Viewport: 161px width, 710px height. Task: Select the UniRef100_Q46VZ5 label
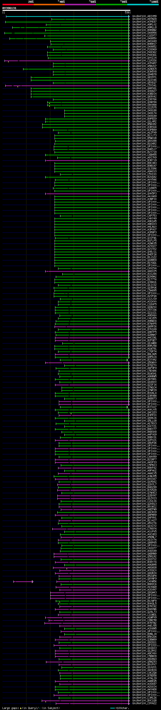pyautogui.click(x=144, y=271)
